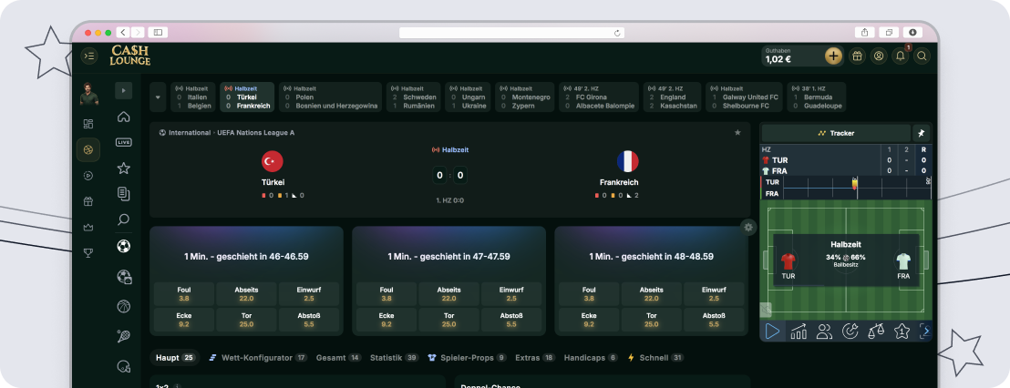Image resolution: width=1010 pixels, height=388 pixels.
Task: Click the International breadcrumb link
Action: 188,133
